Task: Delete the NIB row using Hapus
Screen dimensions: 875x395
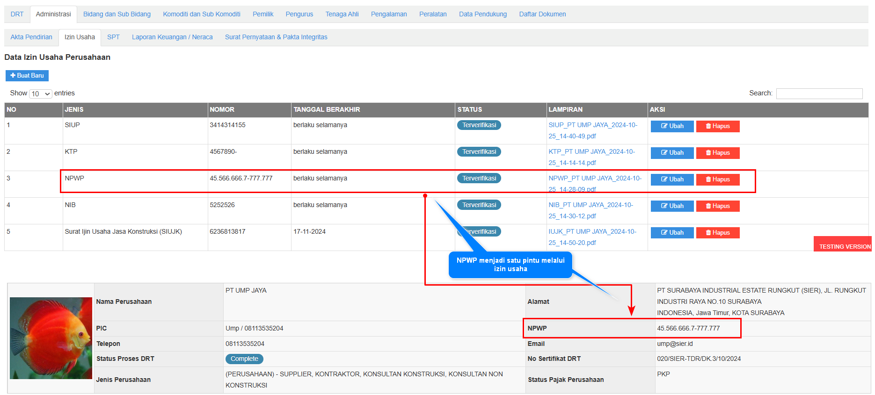Action: 717,206
